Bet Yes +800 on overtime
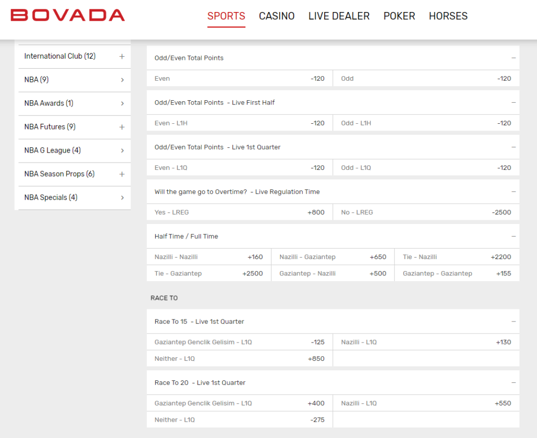Screen dimensions: 537x438 click(x=239, y=212)
